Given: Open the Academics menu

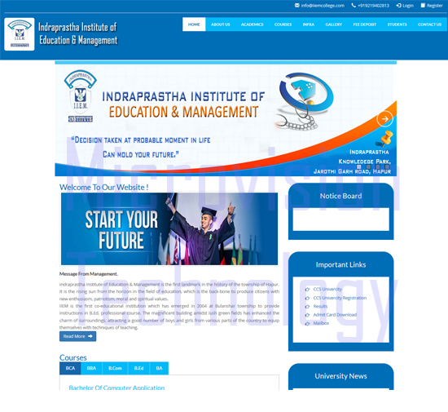Looking at the screenshot, I should pyautogui.click(x=252, y=24).
